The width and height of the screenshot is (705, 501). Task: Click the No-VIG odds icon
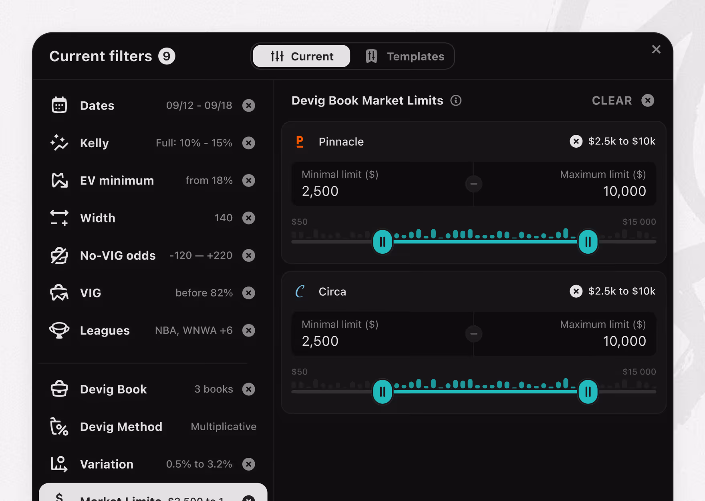pos(59,255)
